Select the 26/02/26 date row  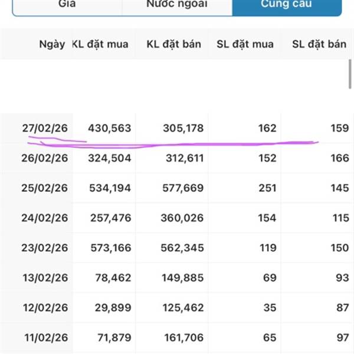45,158
